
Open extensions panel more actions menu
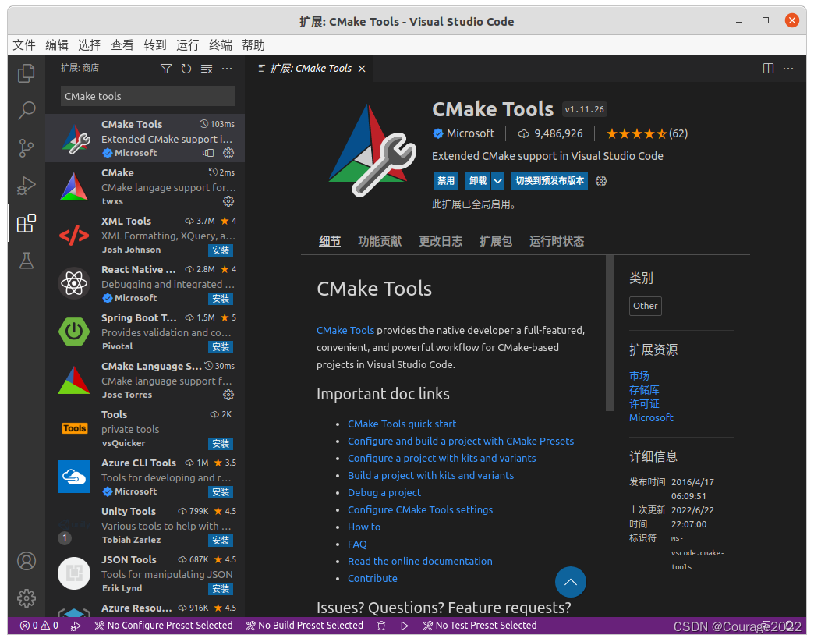pyautogui.click(x=227, y=69)
